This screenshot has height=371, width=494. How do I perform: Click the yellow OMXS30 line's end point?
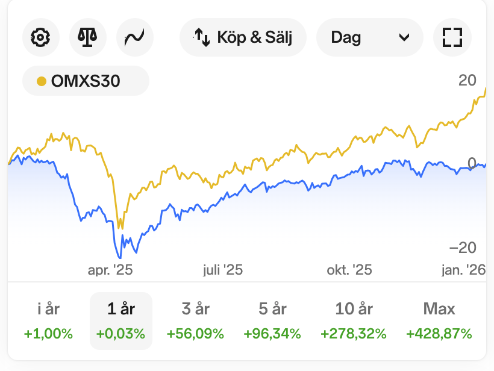coord(485,89)
